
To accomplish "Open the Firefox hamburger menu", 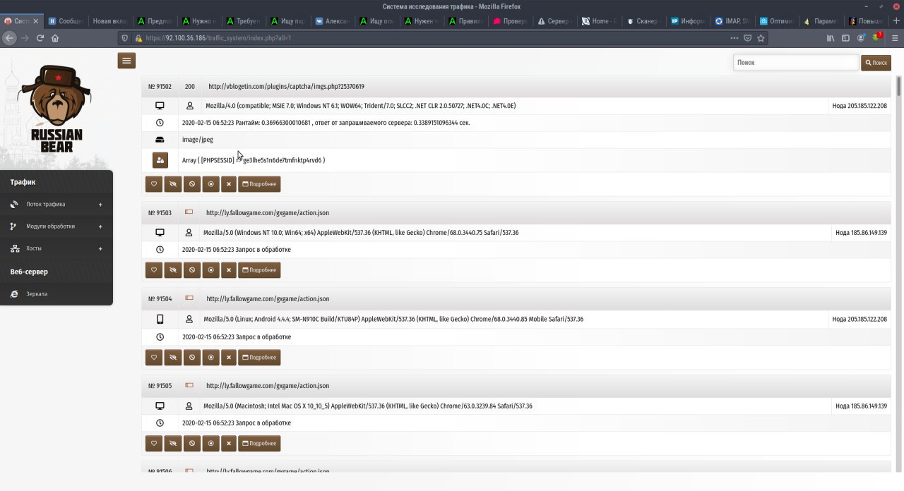I will click(894, 38).
